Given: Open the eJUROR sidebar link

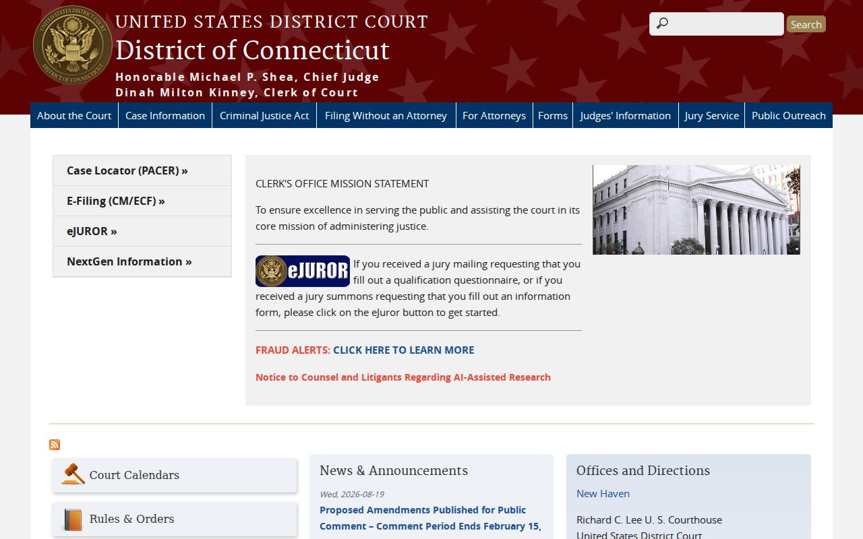Looking at the screenshot, I should [142, 231].
